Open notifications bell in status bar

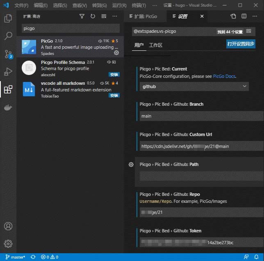click(256, 257)
